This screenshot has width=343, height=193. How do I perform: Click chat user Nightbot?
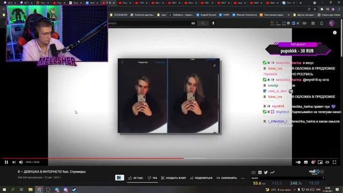[282, 112]
